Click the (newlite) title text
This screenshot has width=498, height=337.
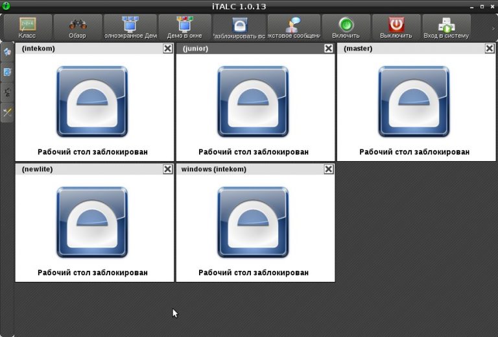point(37,169)
